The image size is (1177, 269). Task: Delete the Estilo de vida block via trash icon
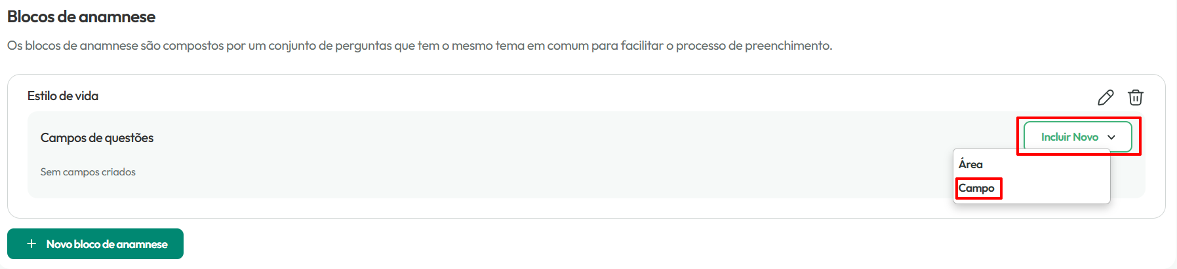point(1136,98)
